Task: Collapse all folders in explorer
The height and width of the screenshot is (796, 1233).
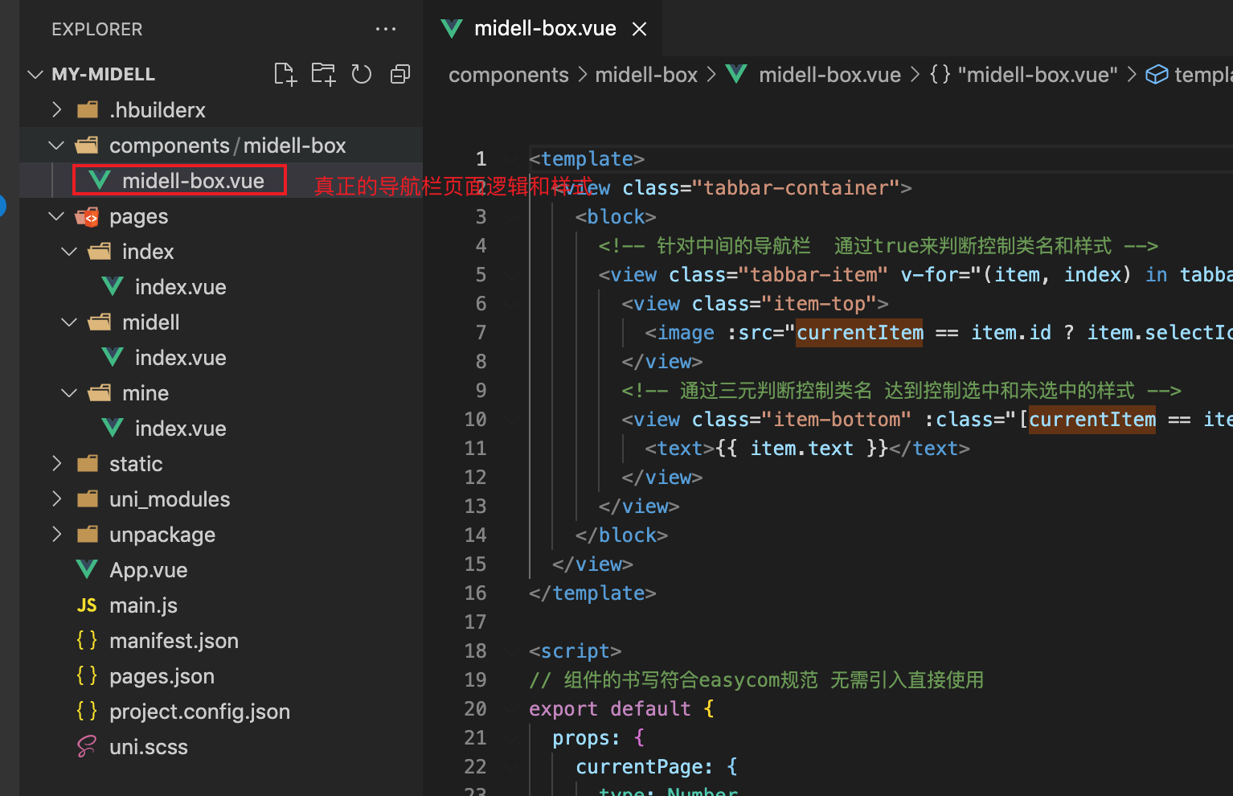Action: (x=400, y=74)
